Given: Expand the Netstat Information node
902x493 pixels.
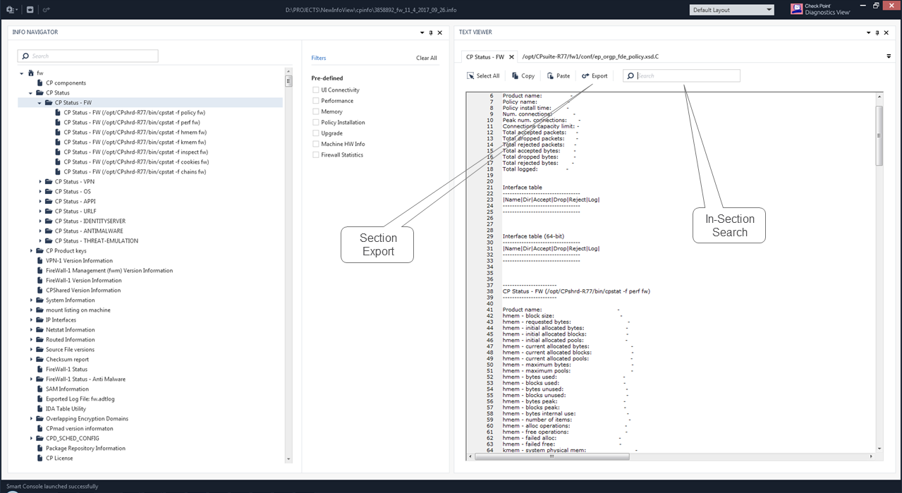Looking at the screenshot, I should click(31, 329).
